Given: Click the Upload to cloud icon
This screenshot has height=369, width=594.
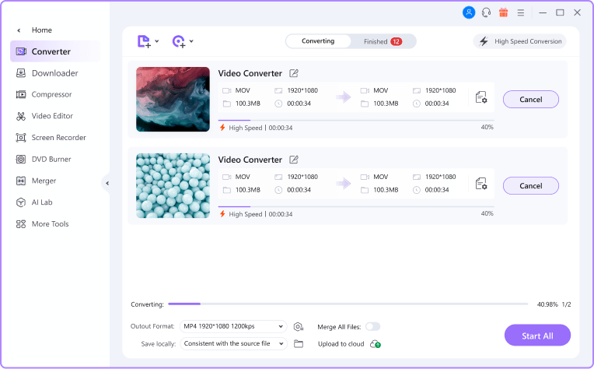Looking at the screenshot, I should click(x=375, y=343).
